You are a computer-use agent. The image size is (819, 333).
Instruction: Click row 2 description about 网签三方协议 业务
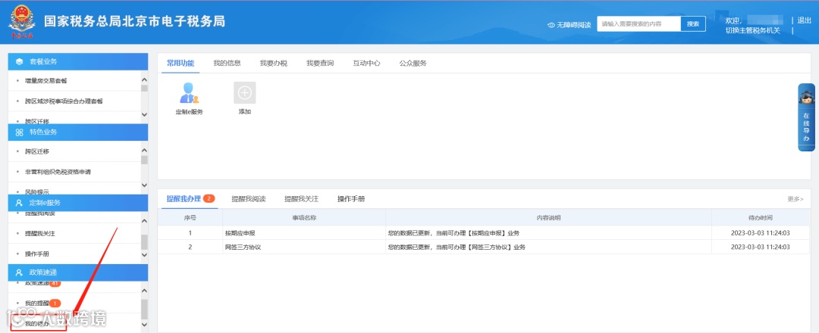pyautogui.click(x=457, y=247)
